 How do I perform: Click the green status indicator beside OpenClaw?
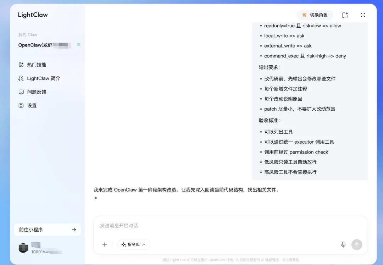coord(79,44)
